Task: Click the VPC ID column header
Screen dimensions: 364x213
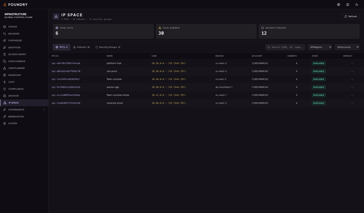Action: coord(55,56)
